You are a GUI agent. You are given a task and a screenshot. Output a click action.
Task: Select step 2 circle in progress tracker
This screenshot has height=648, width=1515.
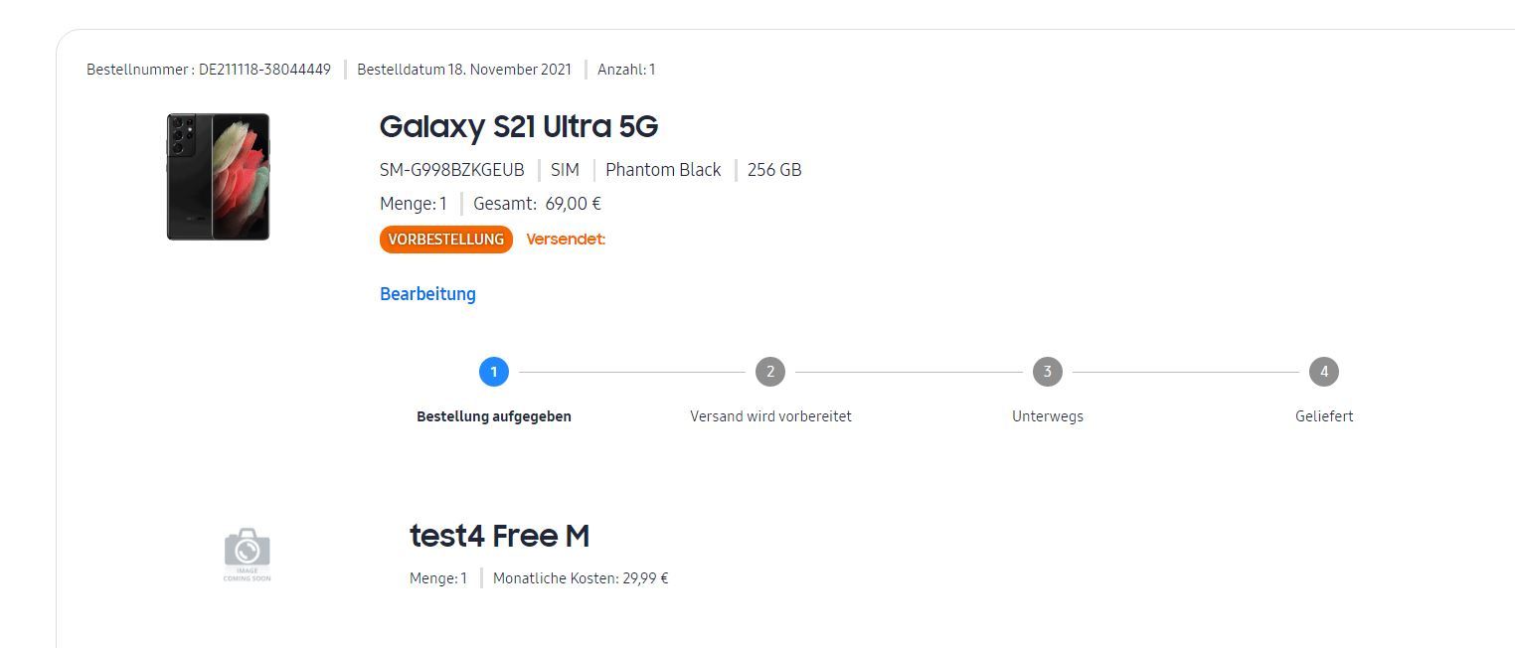point(770,372)
